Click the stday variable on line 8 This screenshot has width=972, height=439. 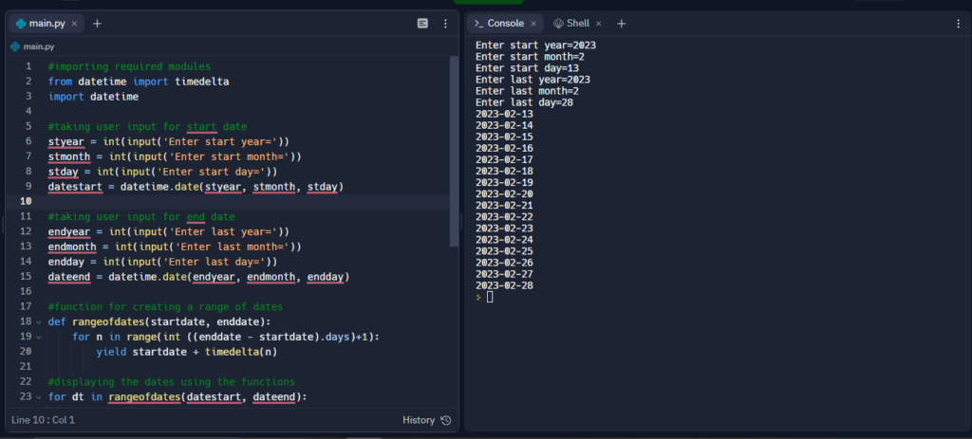click(63, 172)
